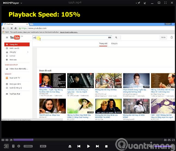Toggle KMPlayer fullscreen mode
Image resolution: width=176 pixels, height=151 pixels.
coord(165,3)
